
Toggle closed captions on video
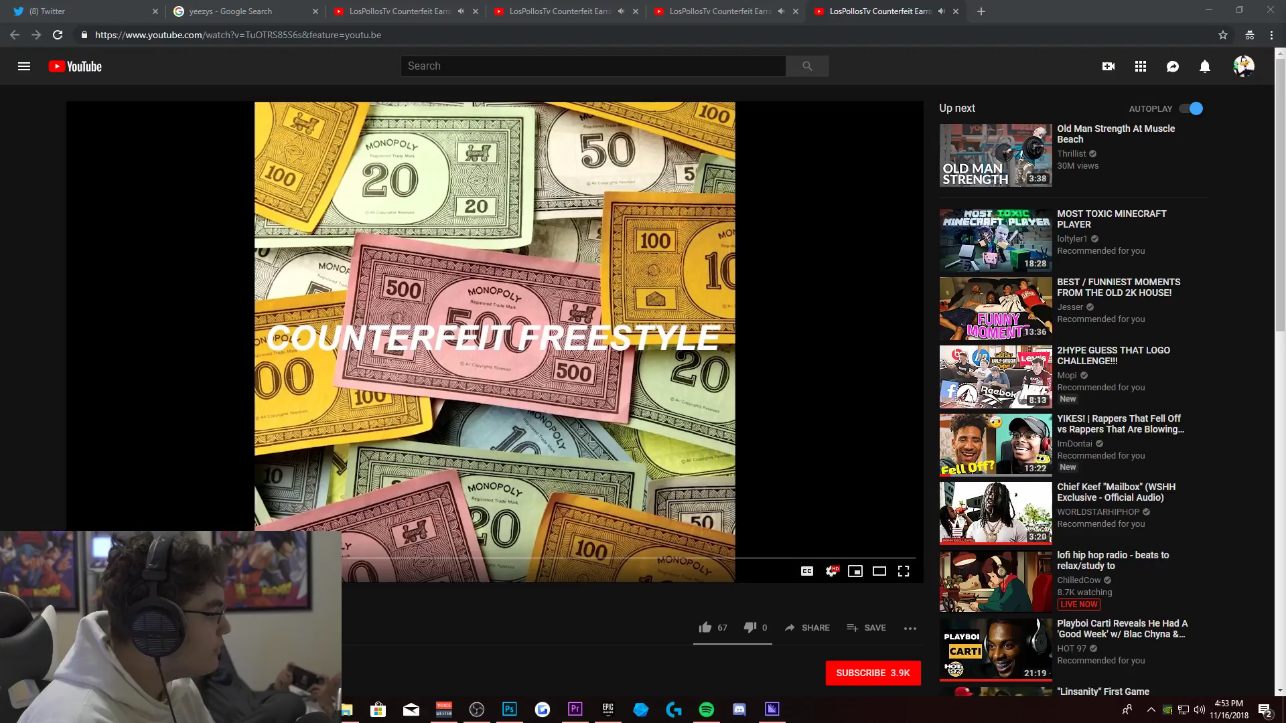point(807,571)
